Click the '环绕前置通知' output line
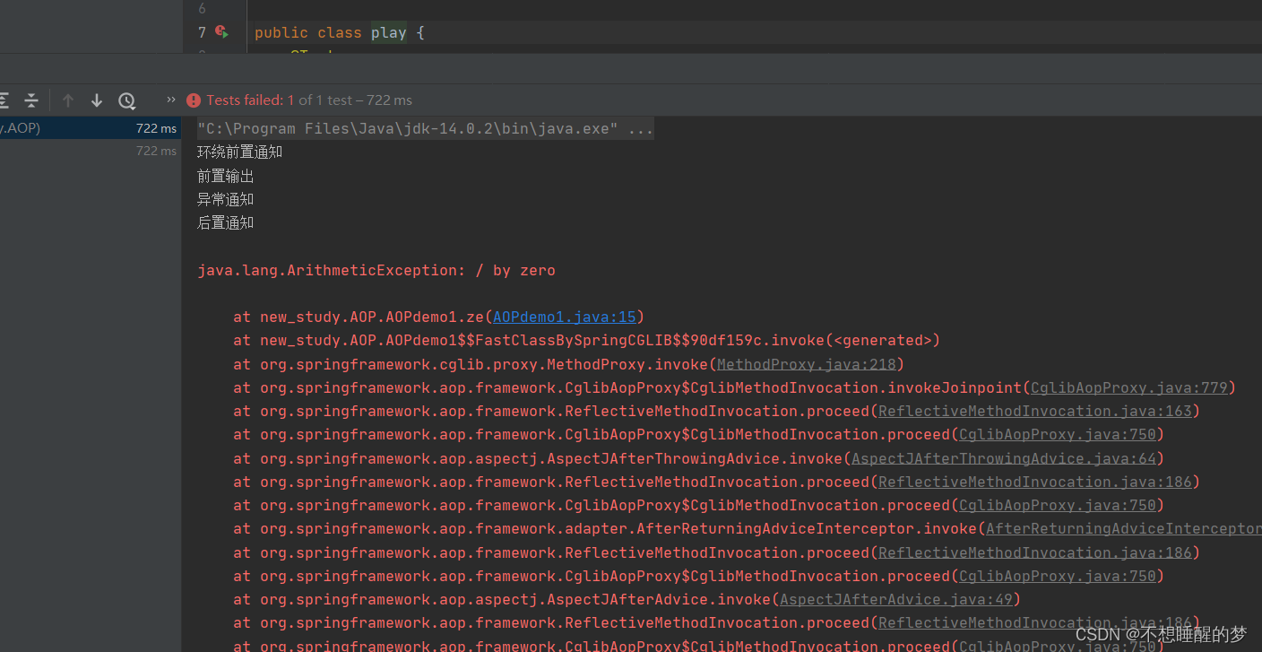Image resolution: width=1262 pixels, height=652 pixels. coord(240,152)
